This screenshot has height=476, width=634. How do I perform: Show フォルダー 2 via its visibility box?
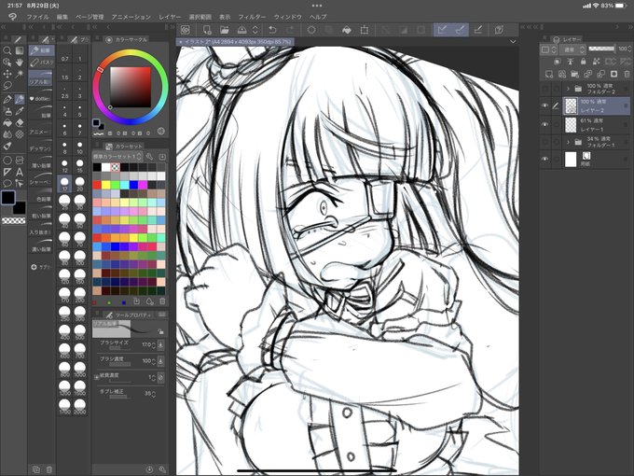pos(544,89)
